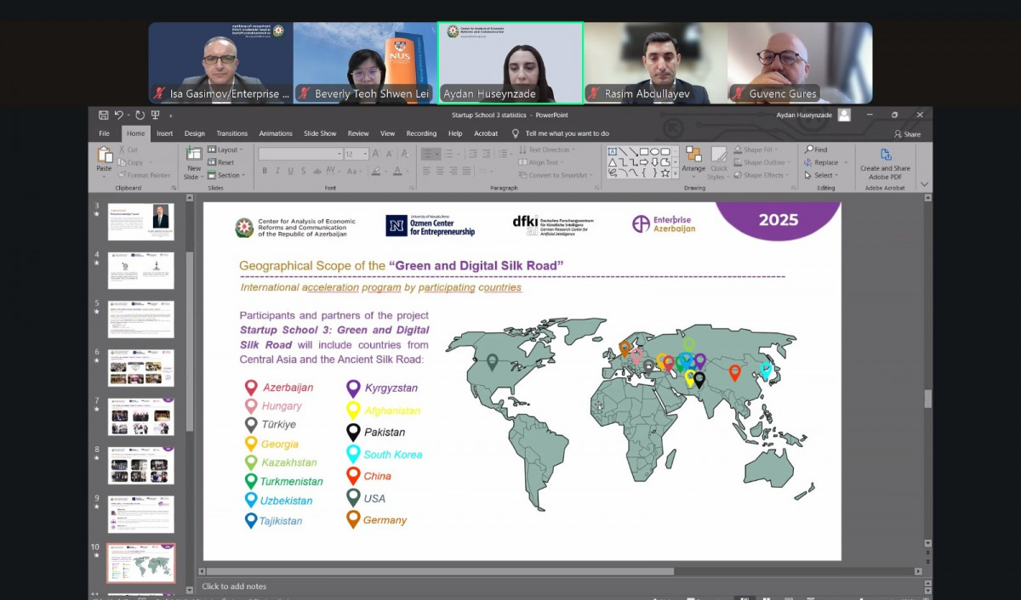Click the Save icon in Quick Access Toolbar

pos(103,115)
